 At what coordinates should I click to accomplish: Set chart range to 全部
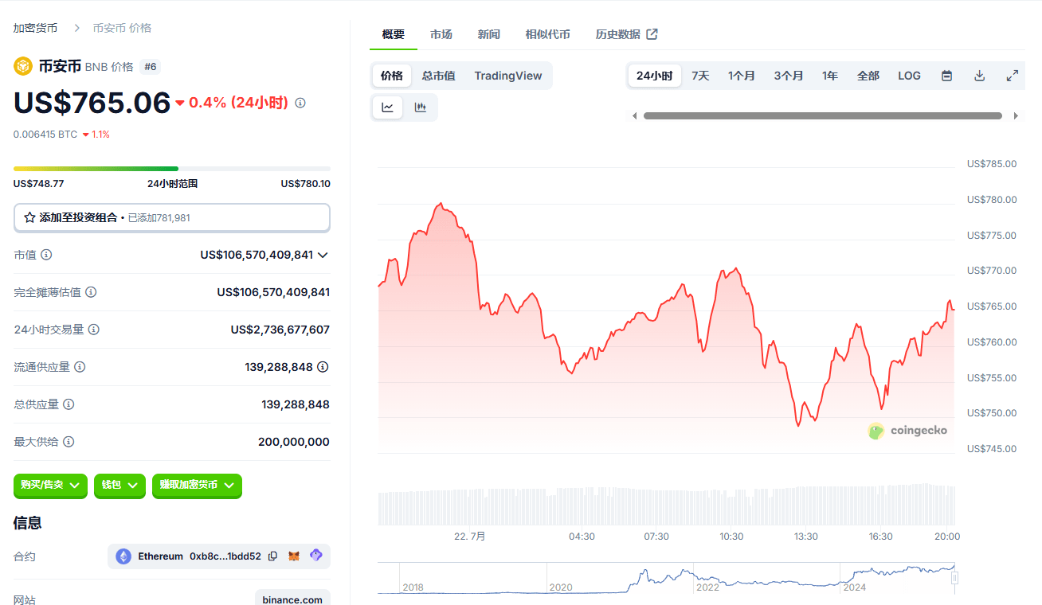(868, 76)
